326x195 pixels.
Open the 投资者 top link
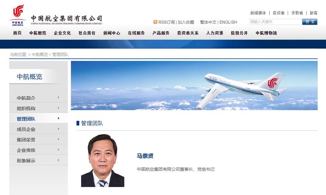278,13
